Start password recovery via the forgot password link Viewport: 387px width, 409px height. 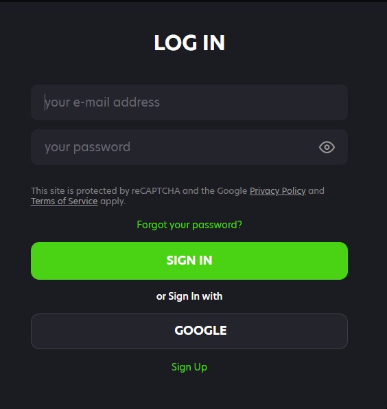tap(189, 225)
